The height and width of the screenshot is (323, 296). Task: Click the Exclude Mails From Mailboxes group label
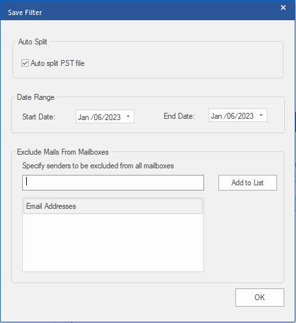point(63,152)
